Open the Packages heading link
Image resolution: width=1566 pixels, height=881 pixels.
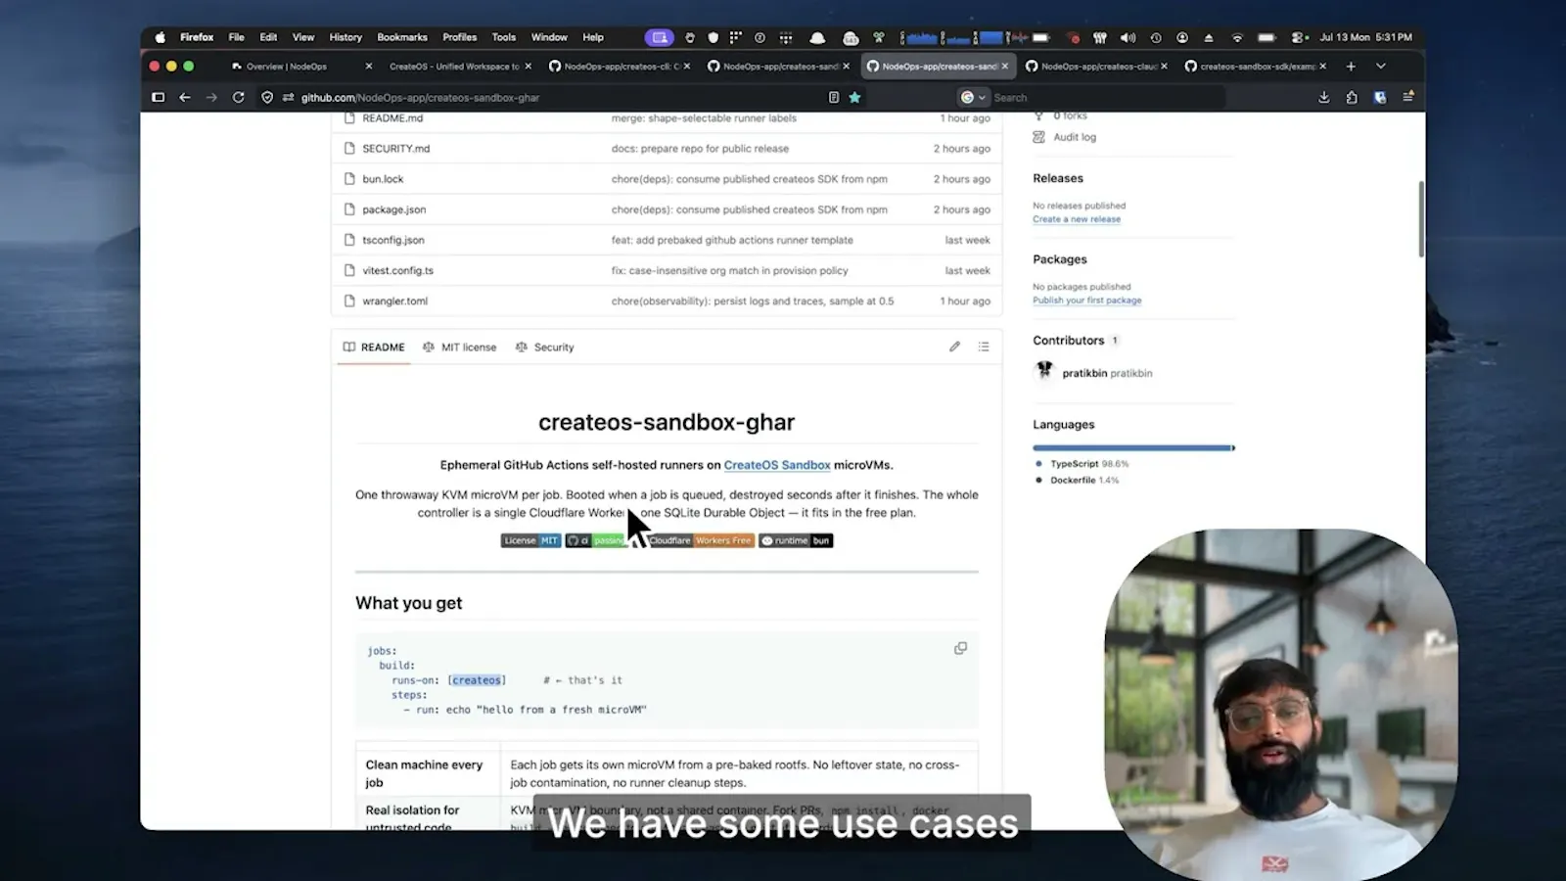(x=1060, y=259)
